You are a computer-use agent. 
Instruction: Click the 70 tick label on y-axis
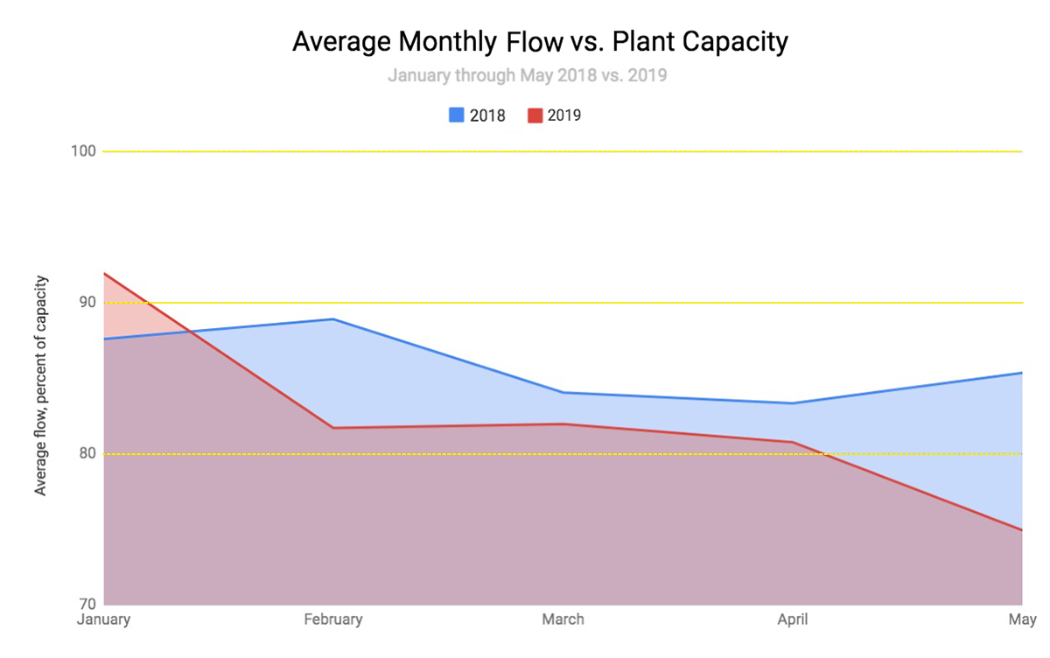(x=86, y=605)
